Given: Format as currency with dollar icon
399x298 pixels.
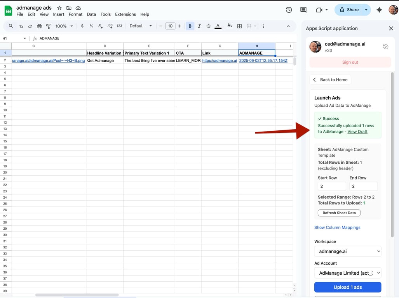Looking at the screenshot, I should [x=82, y=26].
